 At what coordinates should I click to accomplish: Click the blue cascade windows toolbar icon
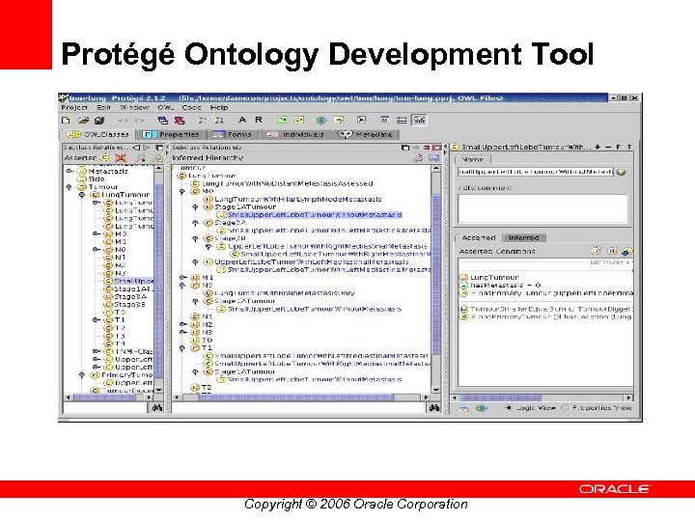coord(163,120)
